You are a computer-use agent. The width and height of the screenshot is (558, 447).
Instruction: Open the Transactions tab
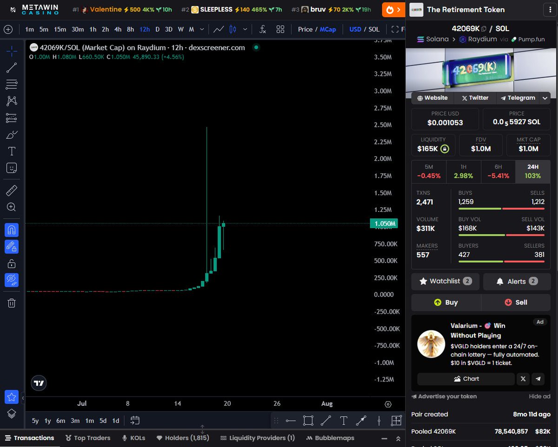point(29,438)
